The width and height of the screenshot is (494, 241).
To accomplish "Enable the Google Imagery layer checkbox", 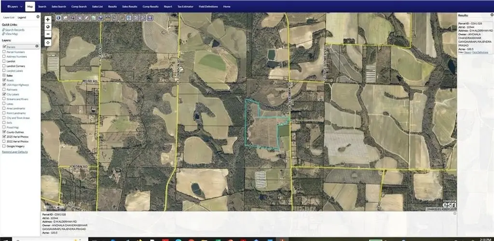I will point(4,146).
